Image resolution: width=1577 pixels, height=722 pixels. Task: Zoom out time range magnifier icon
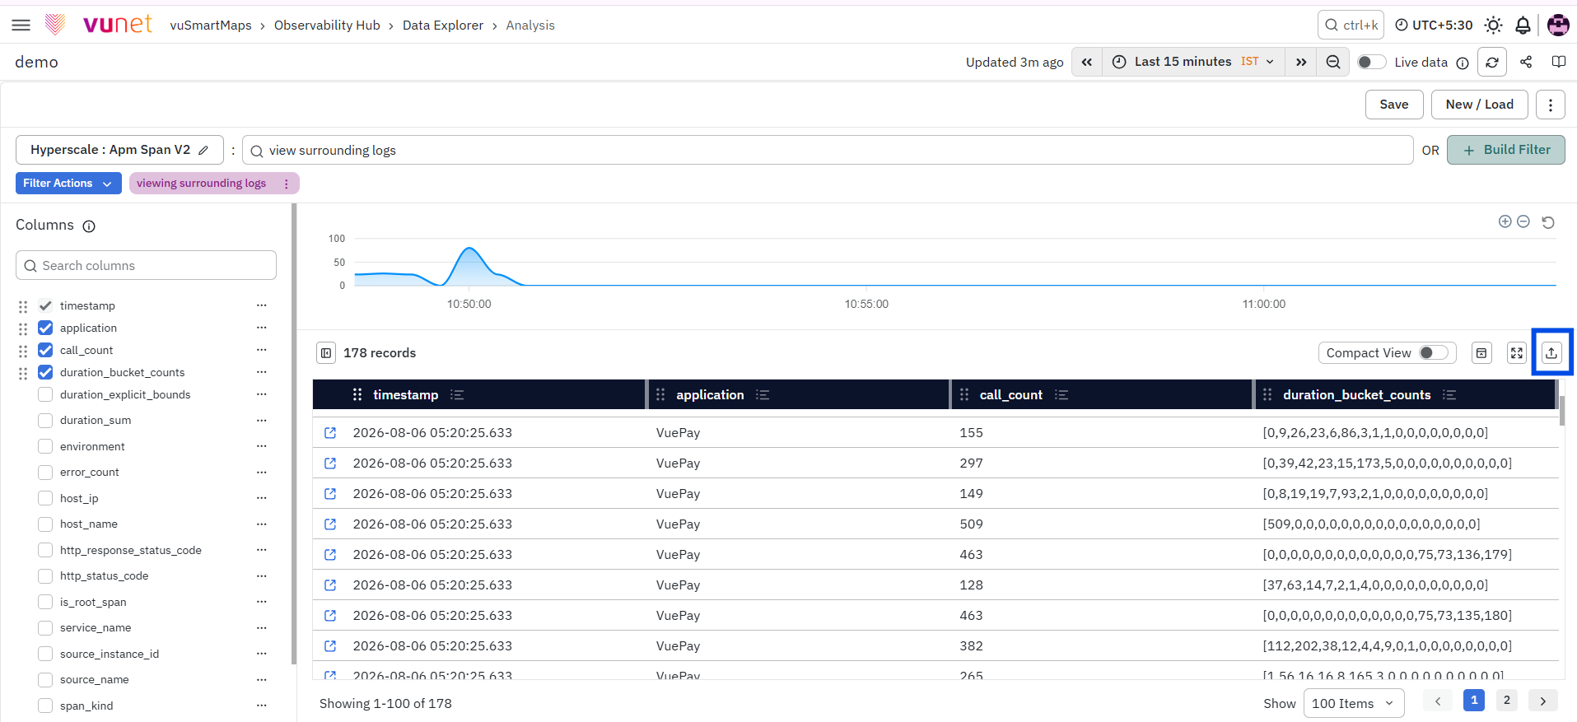[x=1333, y=63]
